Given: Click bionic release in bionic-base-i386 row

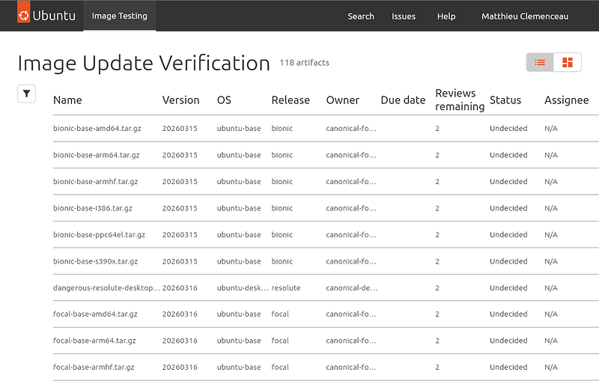Looking at the screenshot, I should coord(282,208).
